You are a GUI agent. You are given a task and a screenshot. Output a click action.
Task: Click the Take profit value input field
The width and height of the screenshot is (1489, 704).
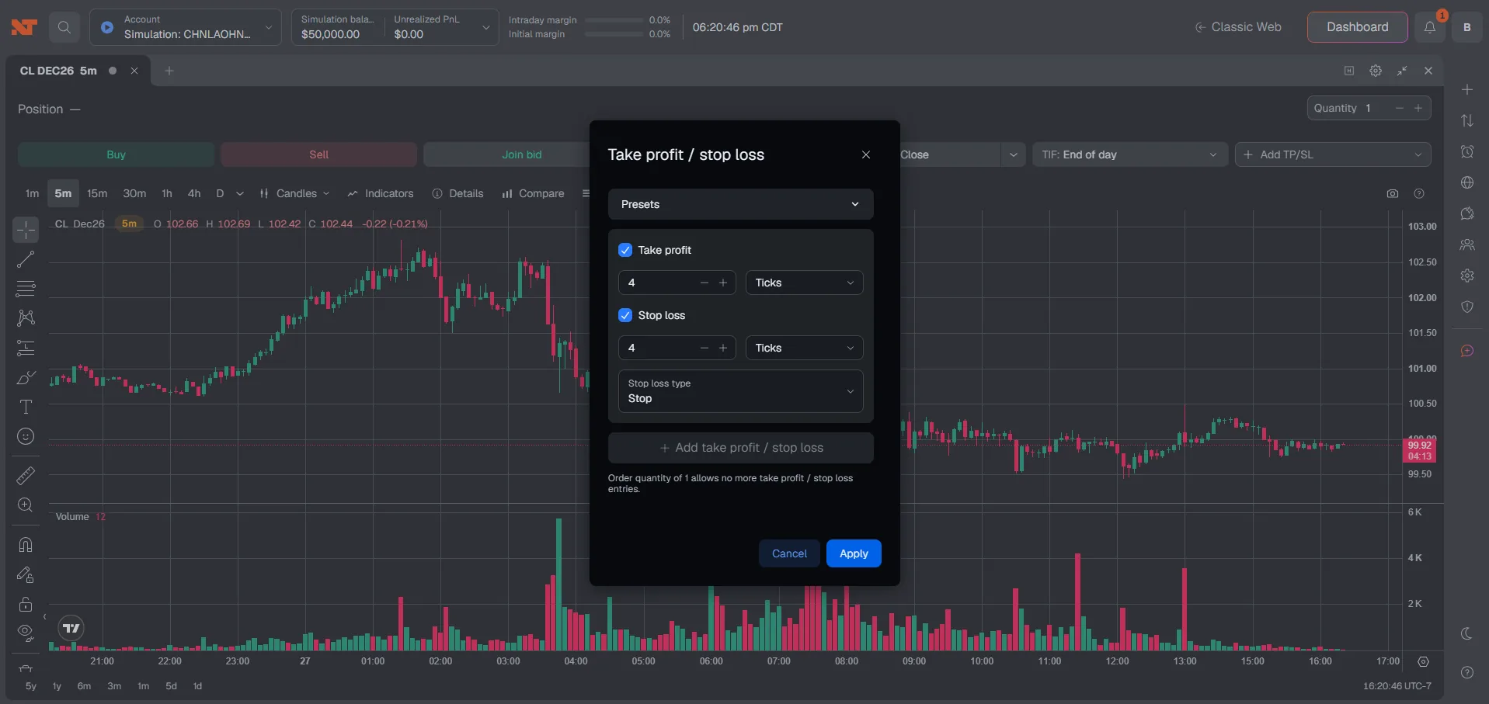point(659,283)
